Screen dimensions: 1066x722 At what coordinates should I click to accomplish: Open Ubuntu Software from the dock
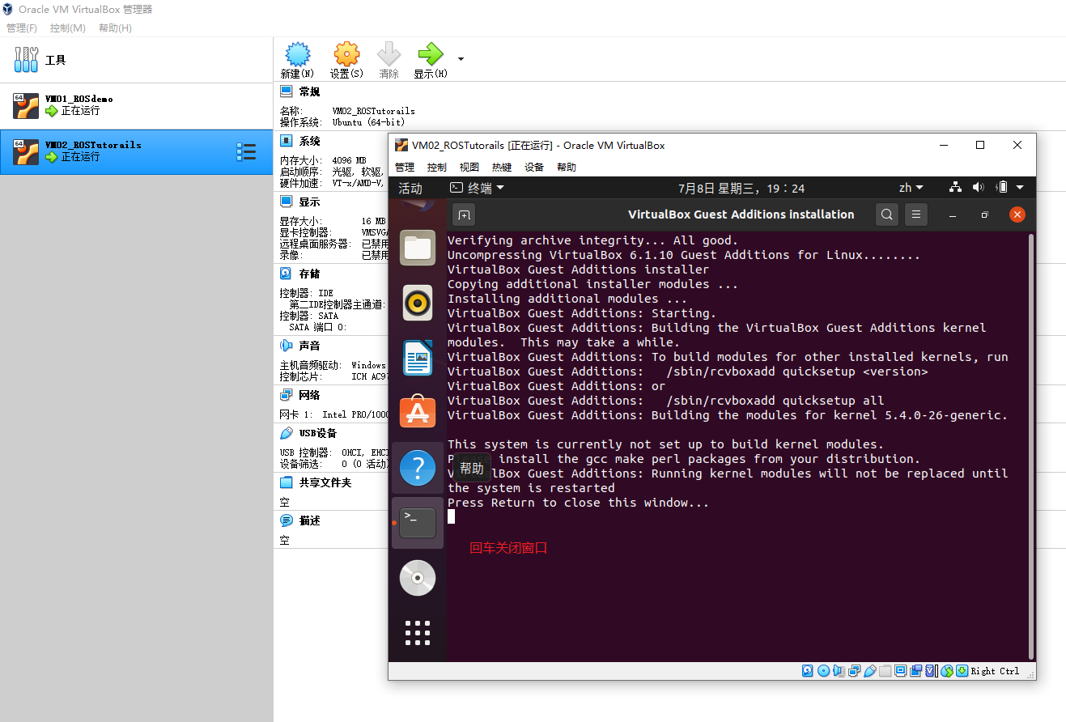coord(418,411)
